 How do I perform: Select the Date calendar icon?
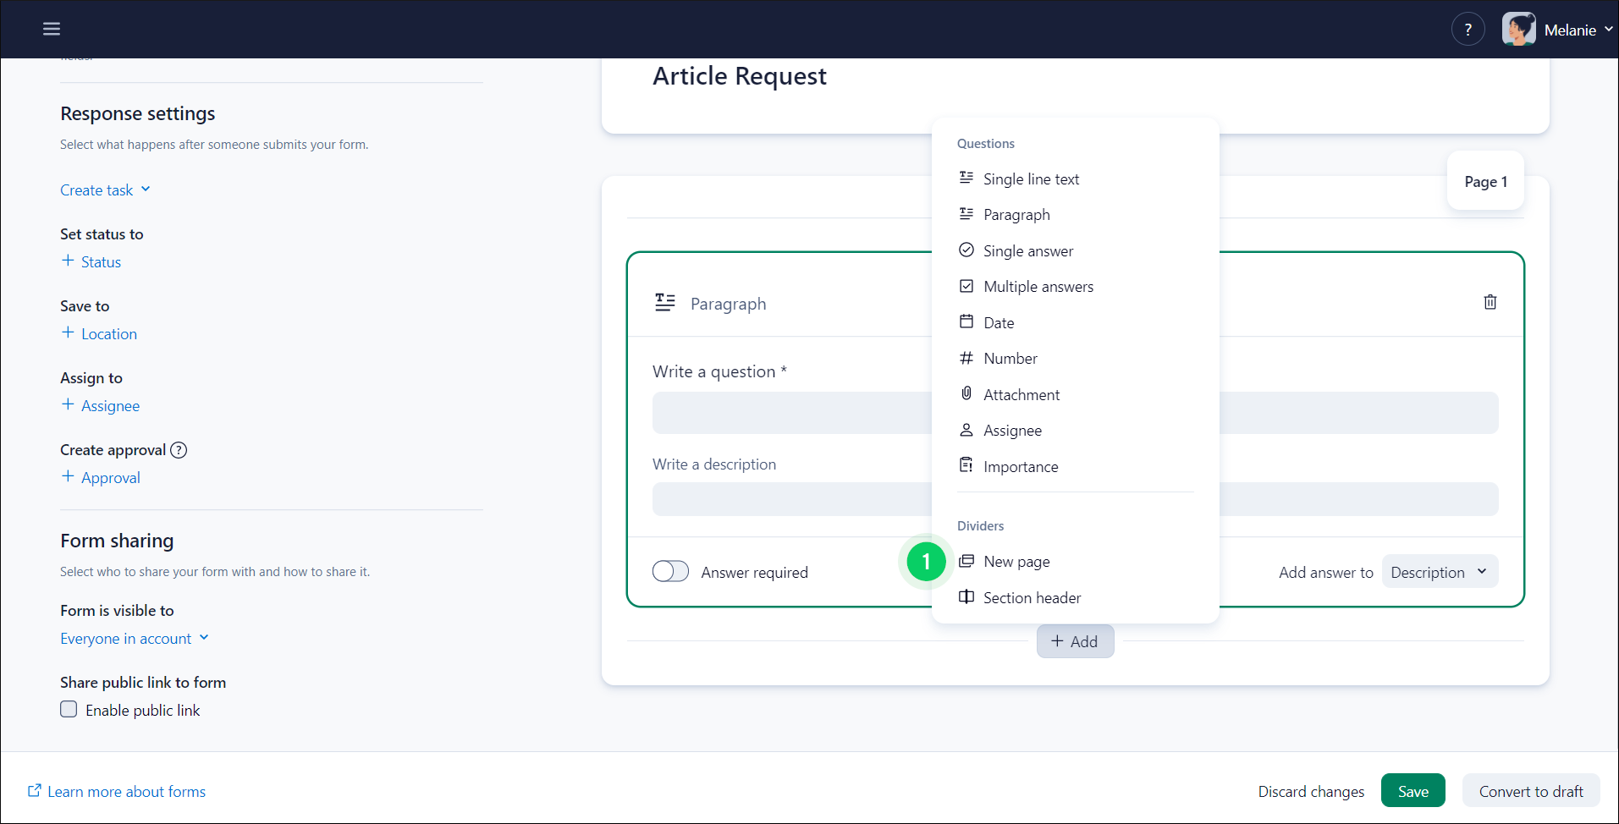click(966, 321)
